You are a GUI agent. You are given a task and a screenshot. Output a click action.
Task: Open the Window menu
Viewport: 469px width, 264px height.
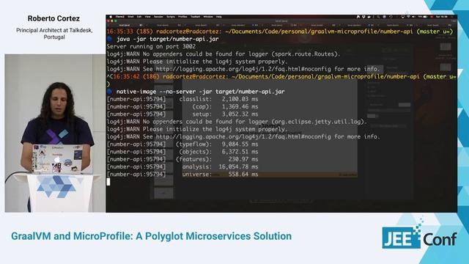(x=208, y=17)
